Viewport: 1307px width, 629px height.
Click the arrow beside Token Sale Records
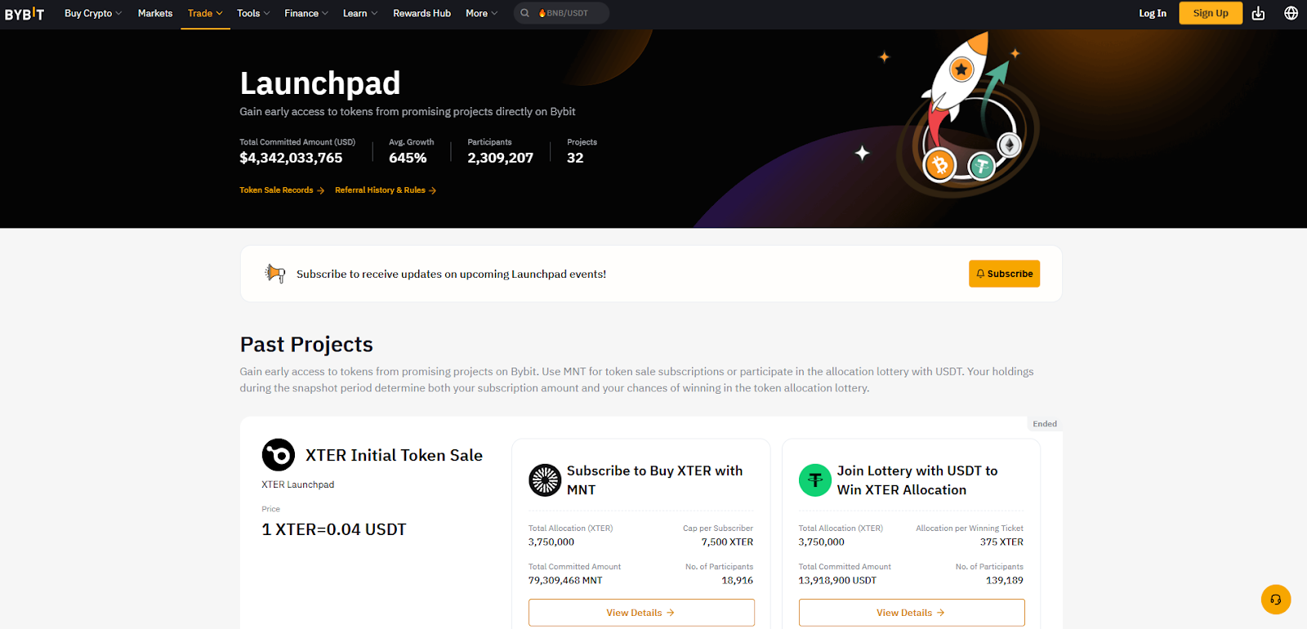(321, 190)
